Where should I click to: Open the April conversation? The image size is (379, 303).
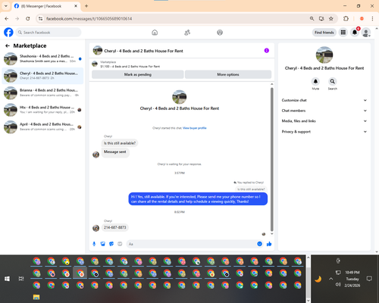click(42, 127)
